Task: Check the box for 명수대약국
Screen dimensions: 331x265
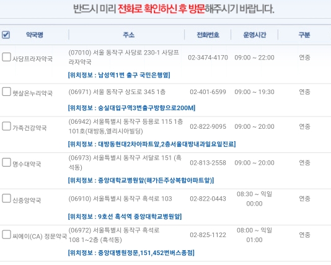Action: click(6, 163)
